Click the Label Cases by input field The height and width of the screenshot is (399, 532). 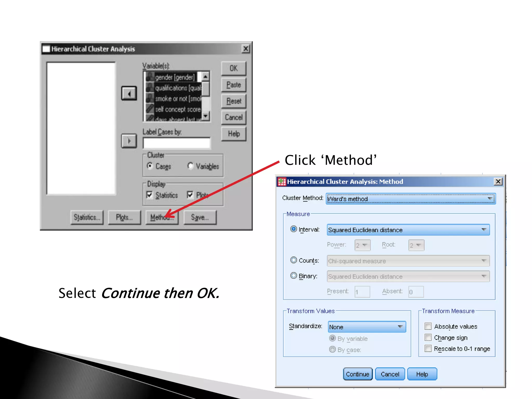click(x=177, y=143)
